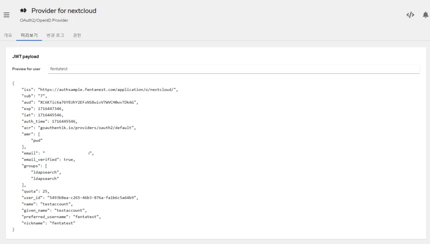This screenshot has width=430, height=244.
Task: View the 권한 permissions tab
Action: pos(76,35)
